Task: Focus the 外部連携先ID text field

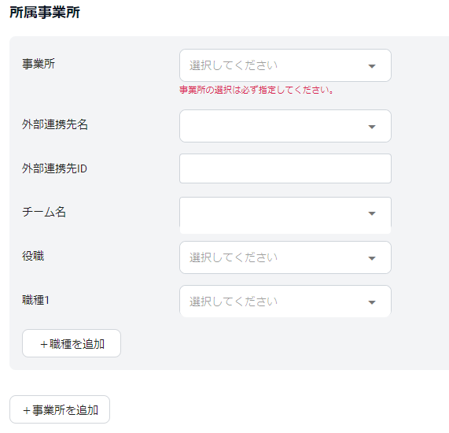Action: click(285, 168)
